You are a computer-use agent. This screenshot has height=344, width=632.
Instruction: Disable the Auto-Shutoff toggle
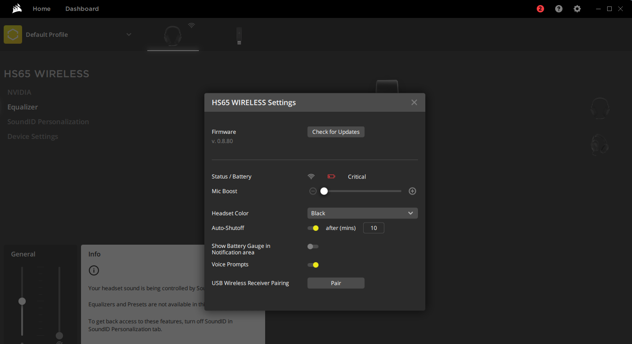click(x=313, y=228)
